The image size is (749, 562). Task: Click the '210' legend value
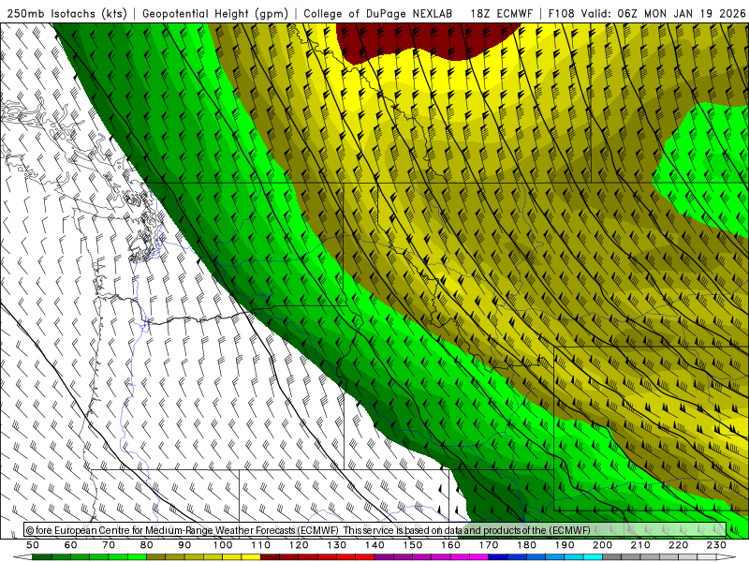click(640, 545)
